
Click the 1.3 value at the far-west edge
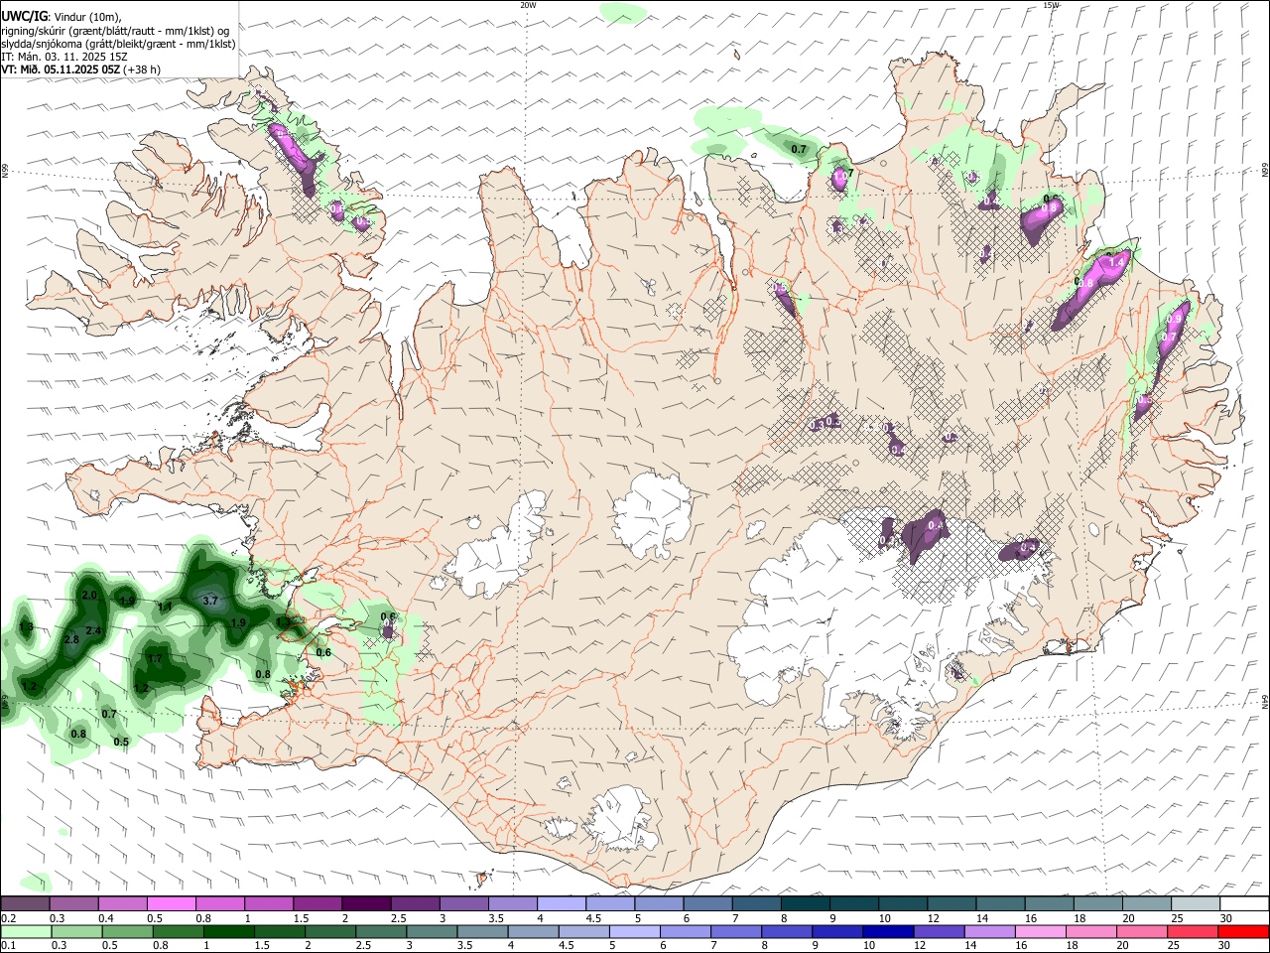pos(26,627)
